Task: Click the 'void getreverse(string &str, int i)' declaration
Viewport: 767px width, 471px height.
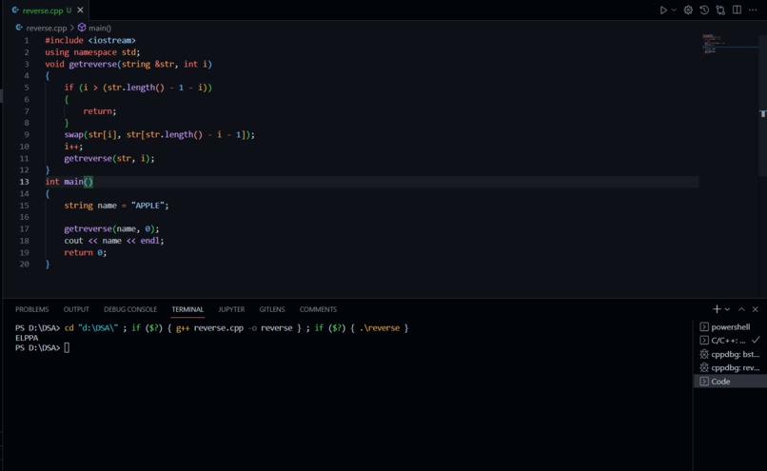Action: tap(128, 64)
